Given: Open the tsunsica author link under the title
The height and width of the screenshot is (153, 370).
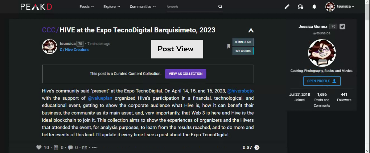Looking at the screenshot, I should (68, 43).
